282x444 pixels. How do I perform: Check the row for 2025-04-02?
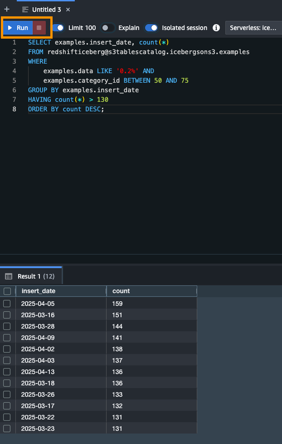[7, 349]
